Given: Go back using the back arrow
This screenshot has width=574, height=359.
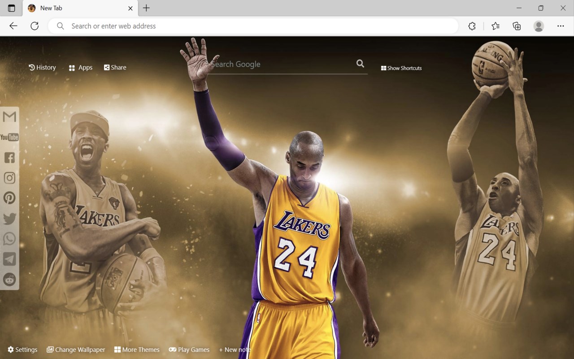Looking at the screenshot, I should (x=13, y=26).
